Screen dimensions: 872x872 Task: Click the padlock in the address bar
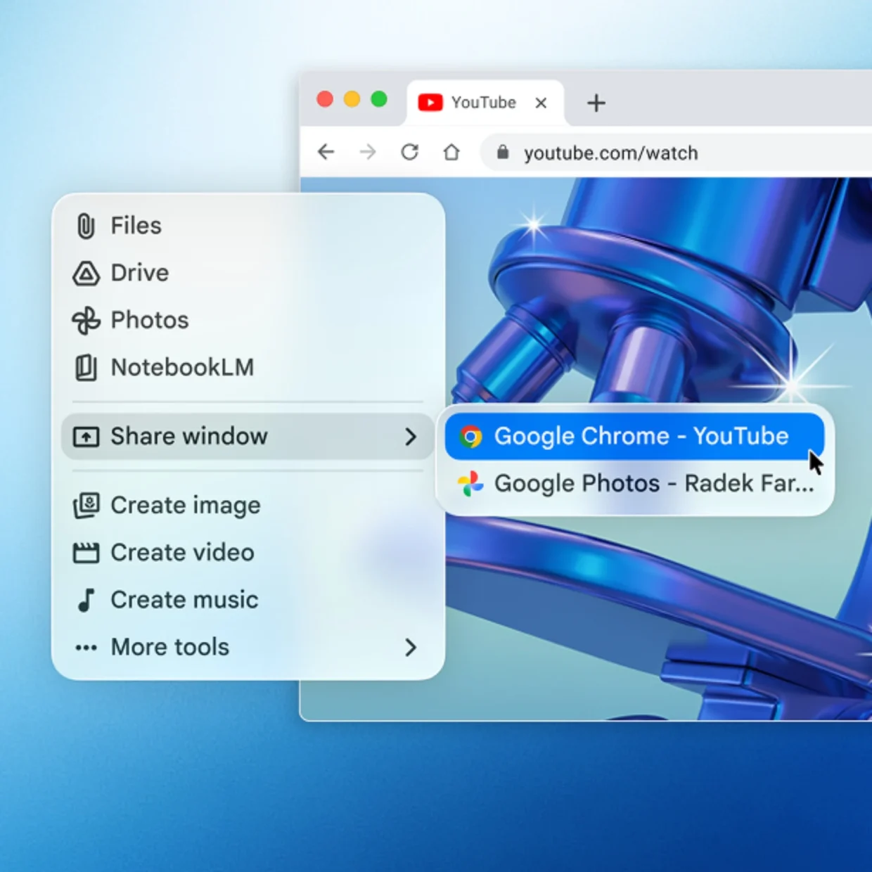pyautogui.click(x=502, y=153)
